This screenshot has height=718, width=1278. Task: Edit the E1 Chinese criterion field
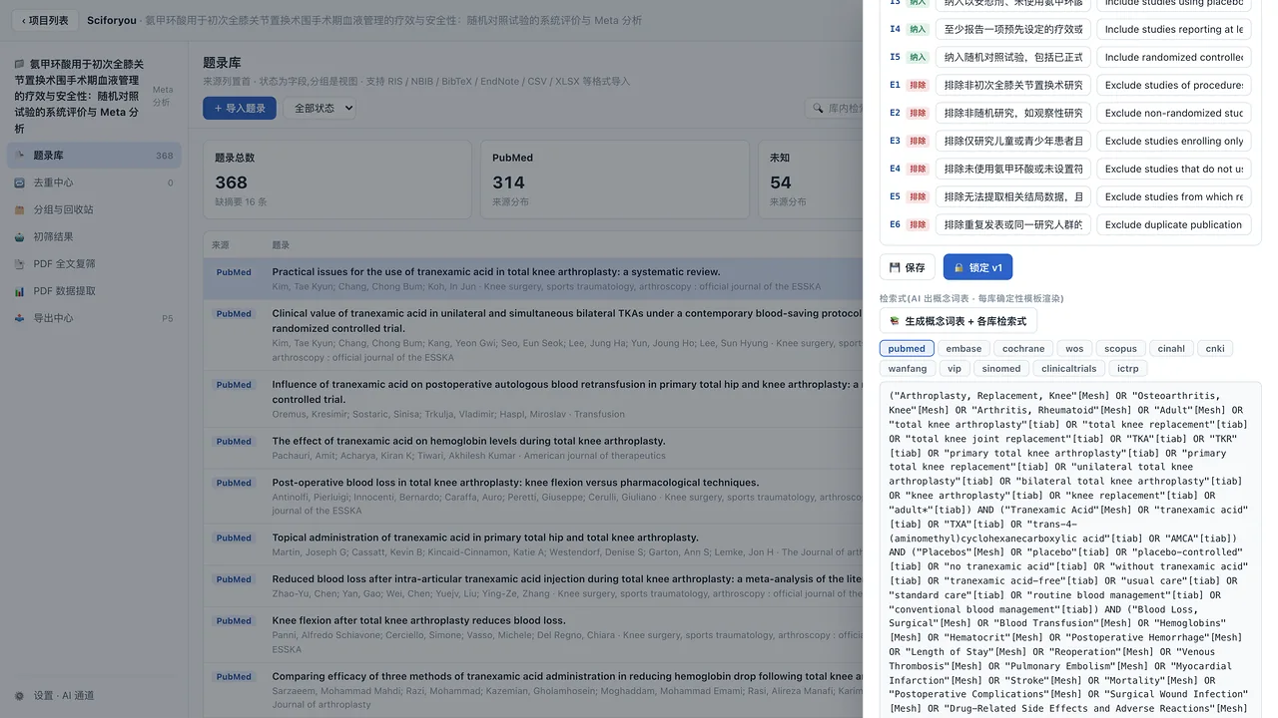point(1013,85)
